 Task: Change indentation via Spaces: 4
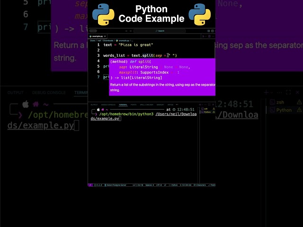click(x=150, y=185)
